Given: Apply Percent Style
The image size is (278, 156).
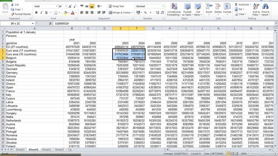Looking at the screenshot, I should pyautogui.click(x=146, y=13).
